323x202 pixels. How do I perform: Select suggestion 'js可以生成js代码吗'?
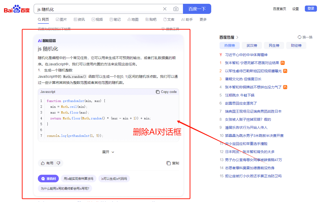click(114, 179)
